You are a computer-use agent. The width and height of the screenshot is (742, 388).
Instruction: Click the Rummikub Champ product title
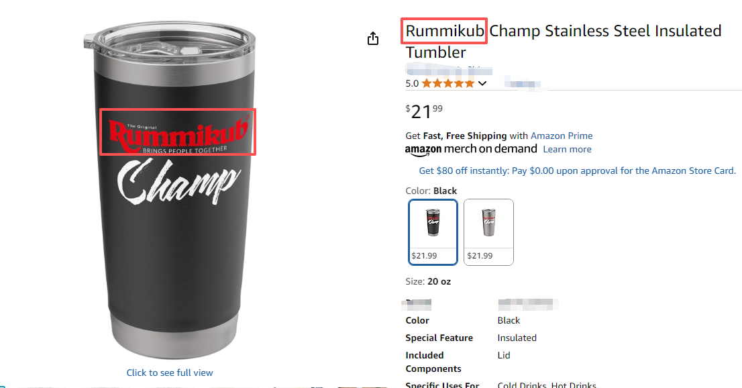(x=563, y=41)
